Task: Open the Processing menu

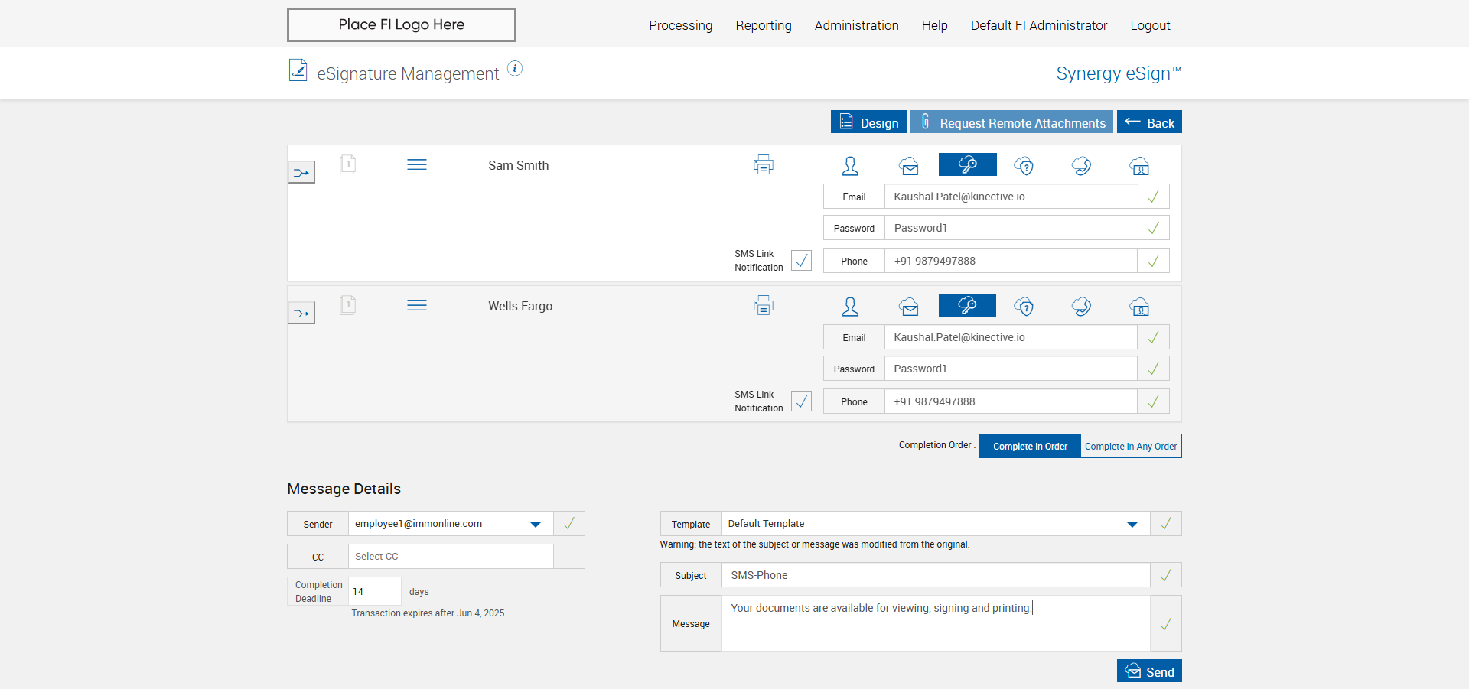Action: (x=680, y=25)
